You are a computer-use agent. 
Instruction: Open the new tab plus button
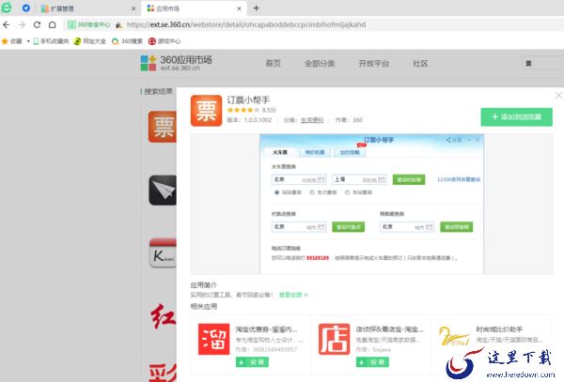tap(256, 8)
